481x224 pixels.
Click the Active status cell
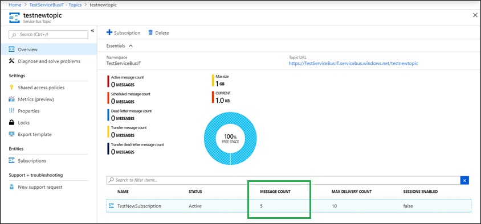(x=195, y=206)
